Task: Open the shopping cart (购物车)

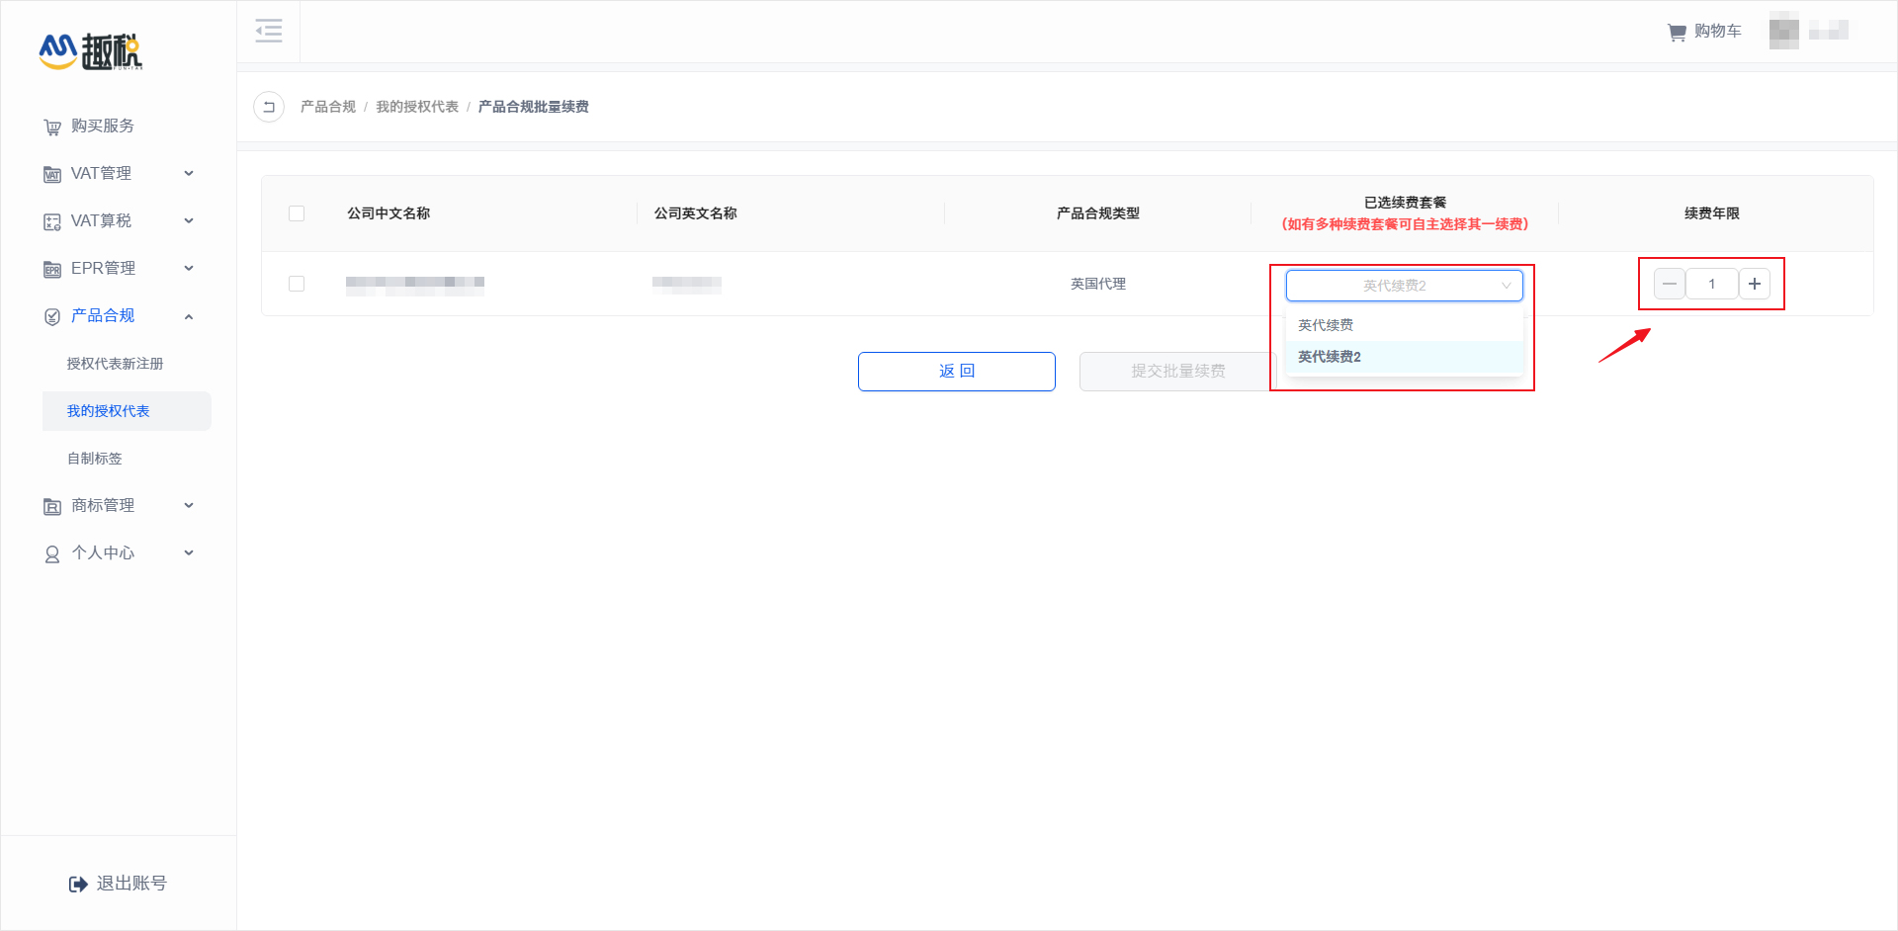Action: (1704, 32)
